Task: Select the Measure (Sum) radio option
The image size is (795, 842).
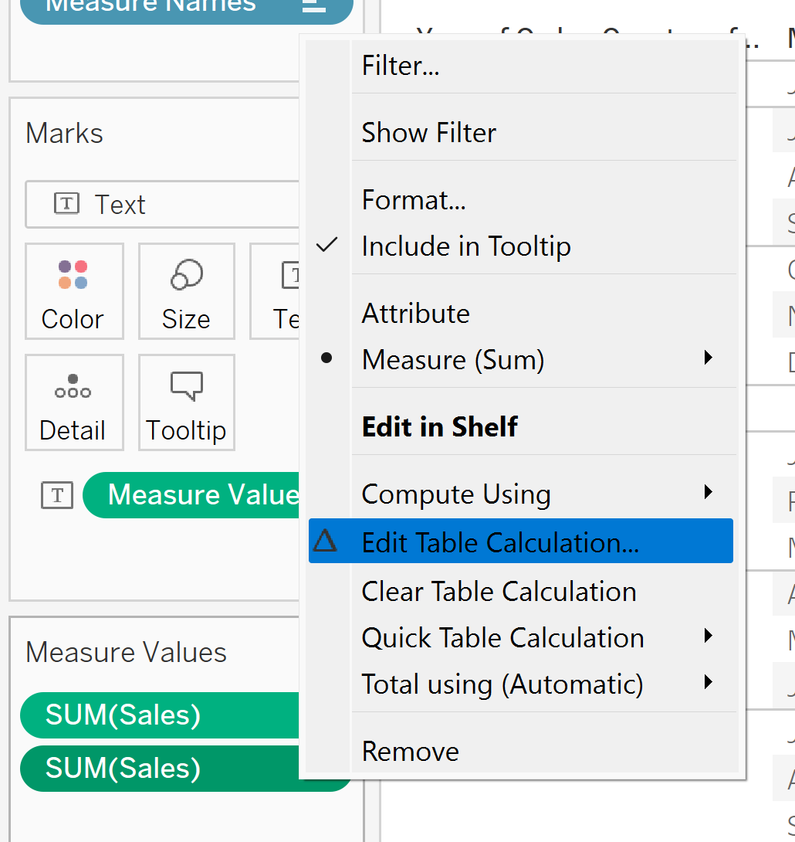Action: tap(453, 360)
